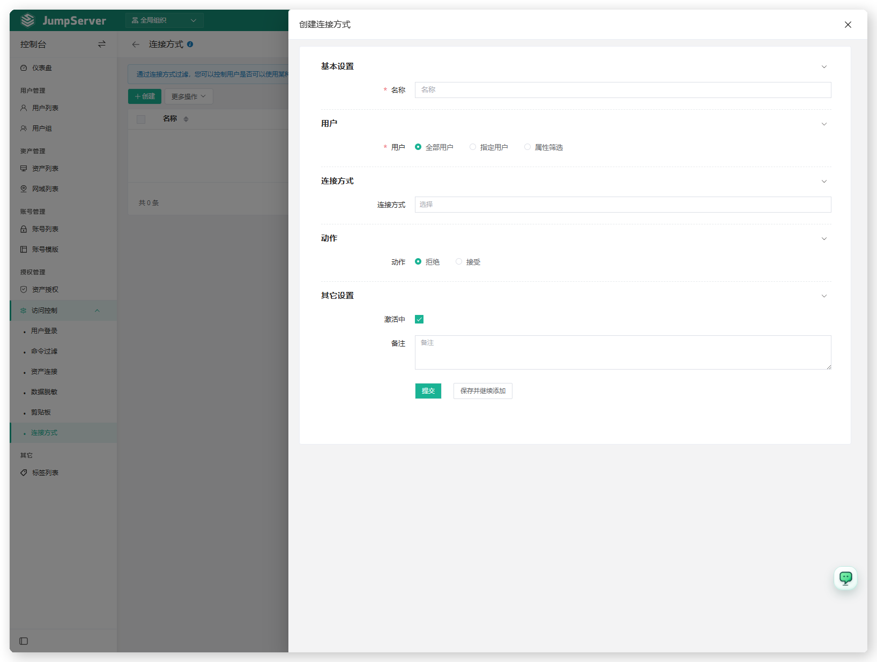This screenshot has height=662, width=877.
Task: Collapse the 动作 section chevron
Action: (824, 239)
